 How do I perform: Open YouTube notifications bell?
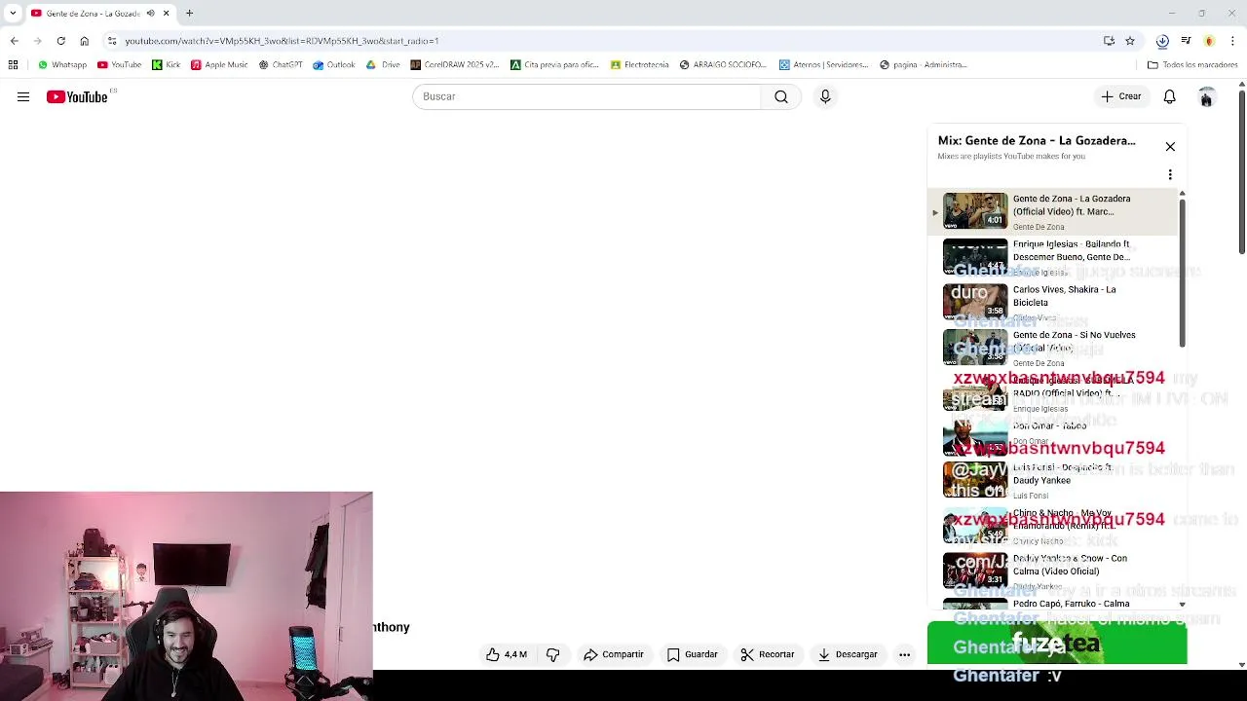coord(1169,96)
